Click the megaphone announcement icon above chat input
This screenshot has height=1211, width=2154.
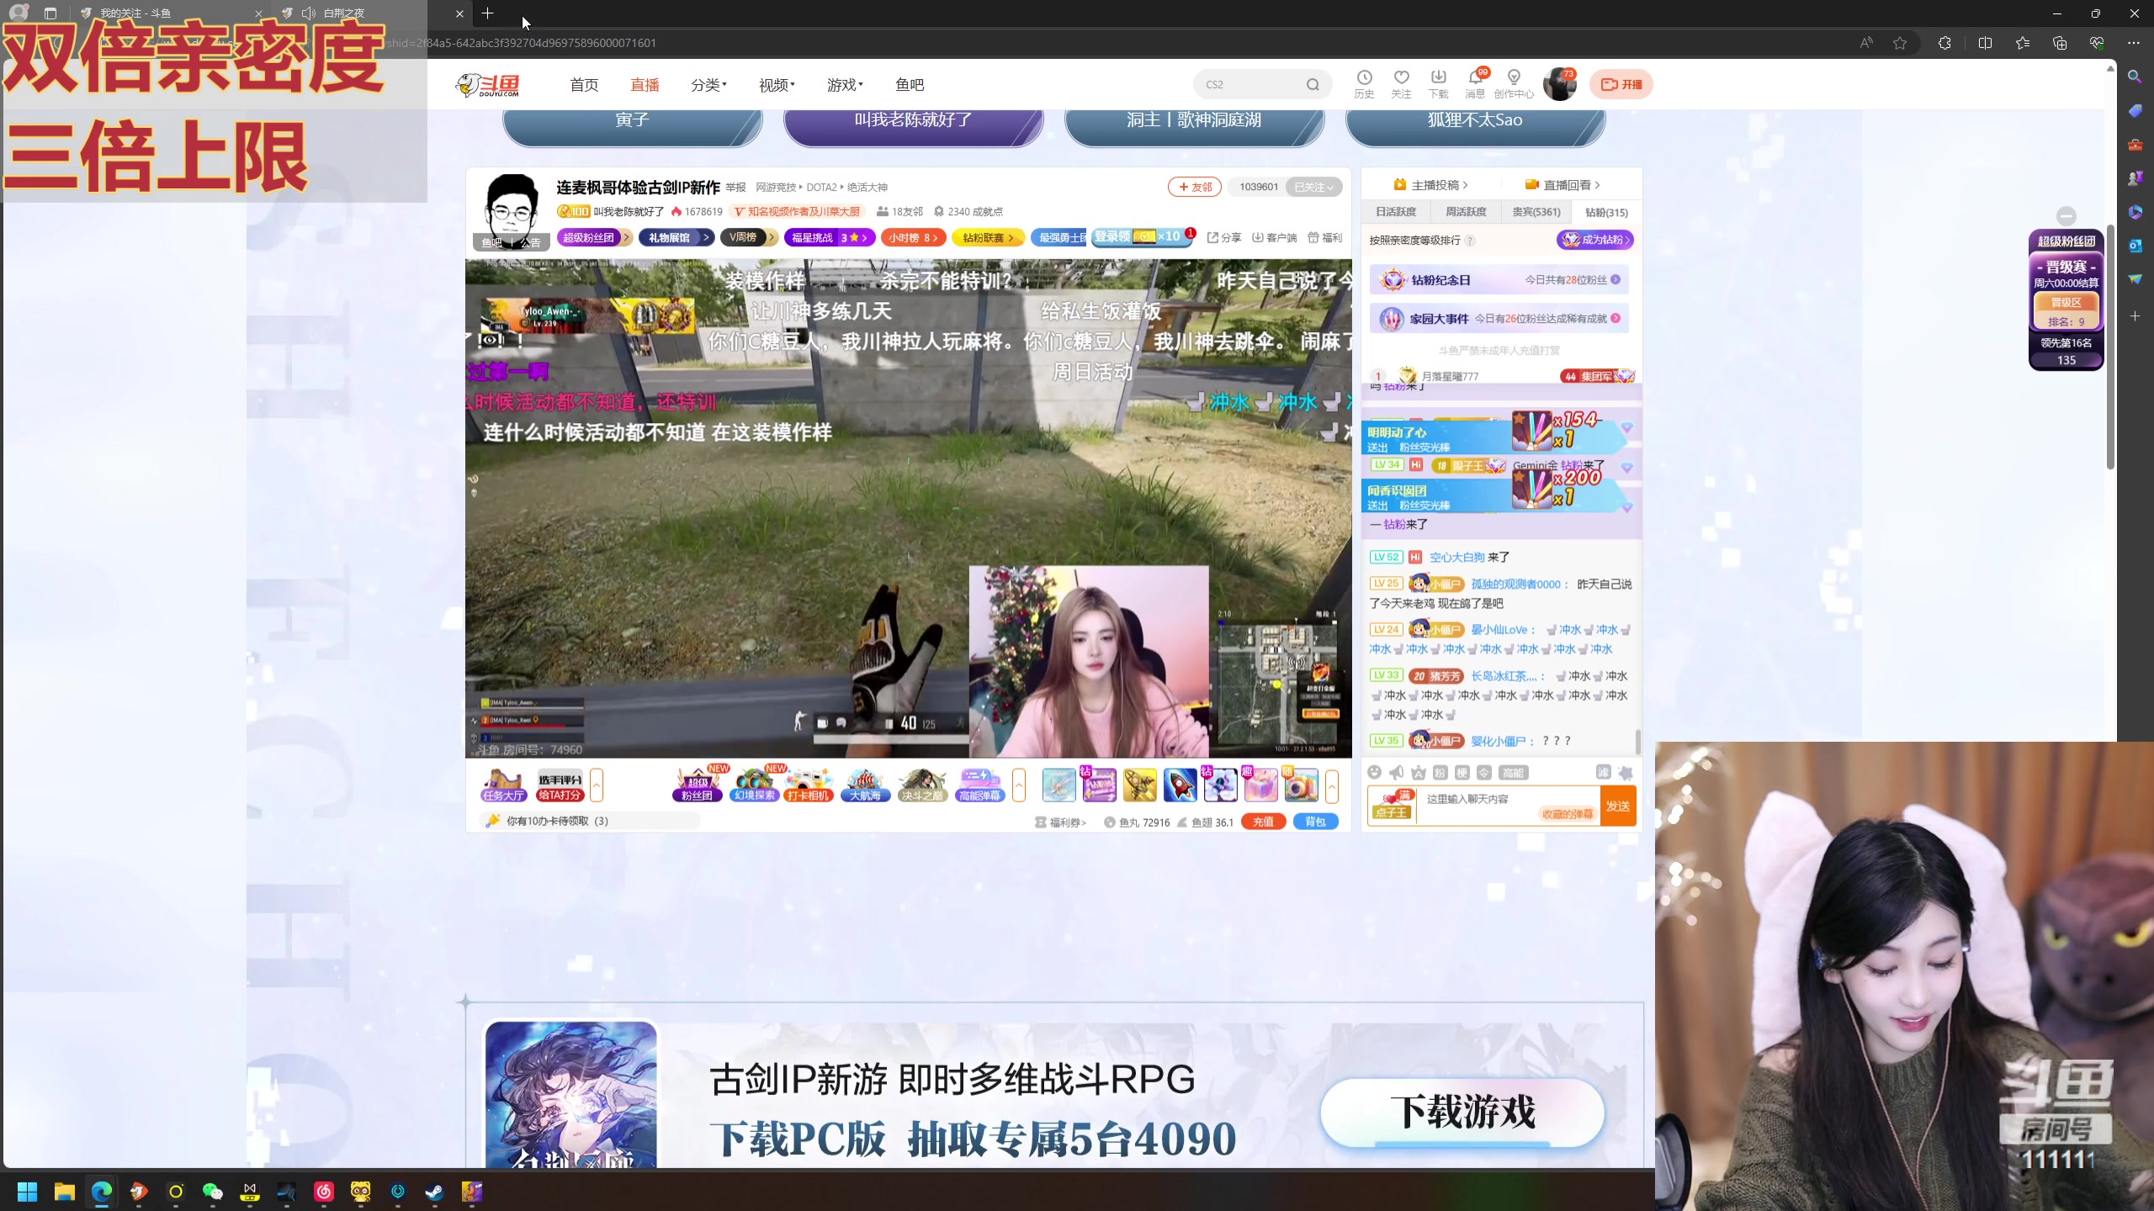pyautogui.click(x=1396, y=773)
